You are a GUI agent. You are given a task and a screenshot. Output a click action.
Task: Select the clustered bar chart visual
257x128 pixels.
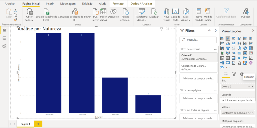click(x=234, y=38)
